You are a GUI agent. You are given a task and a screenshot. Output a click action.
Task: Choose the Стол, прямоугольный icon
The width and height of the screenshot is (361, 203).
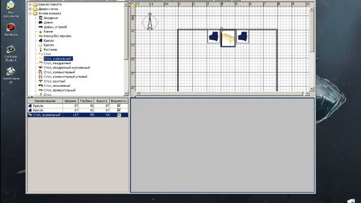[41, 90]
